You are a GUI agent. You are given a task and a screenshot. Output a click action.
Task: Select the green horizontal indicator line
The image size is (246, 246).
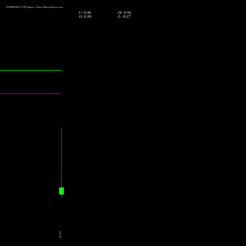[x=31, y=70]
